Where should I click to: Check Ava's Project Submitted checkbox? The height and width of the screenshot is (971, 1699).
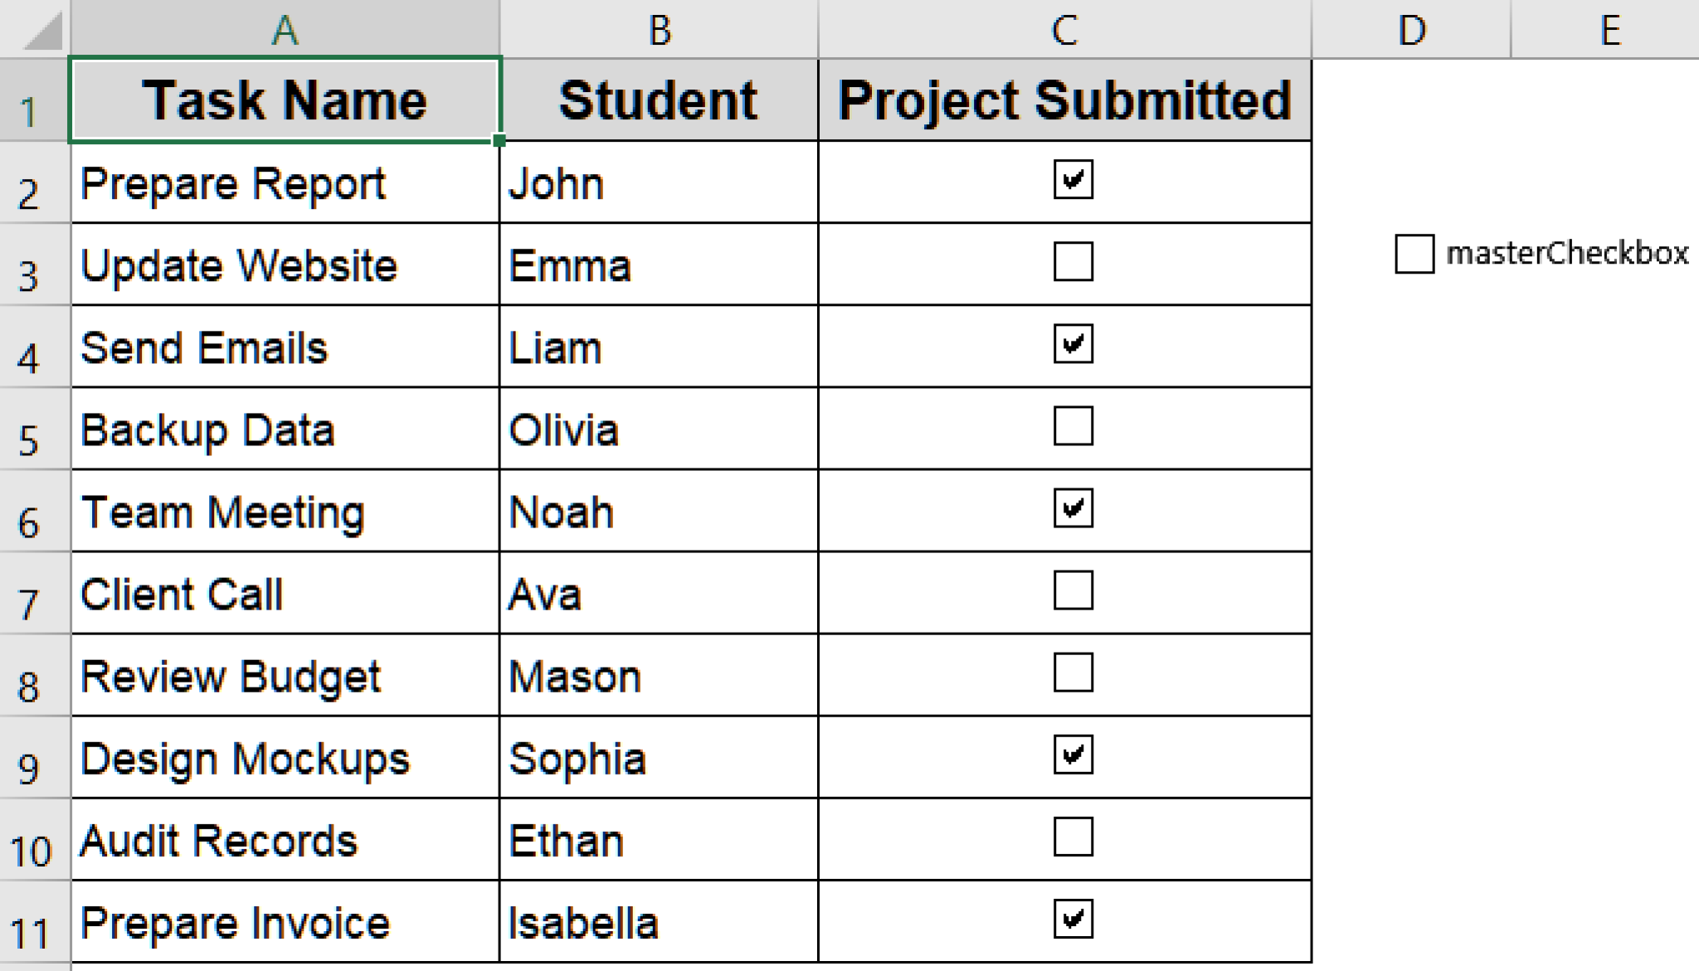pos(1073,590)
